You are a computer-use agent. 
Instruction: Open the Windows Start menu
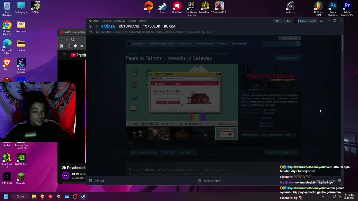tap(6, 197)
